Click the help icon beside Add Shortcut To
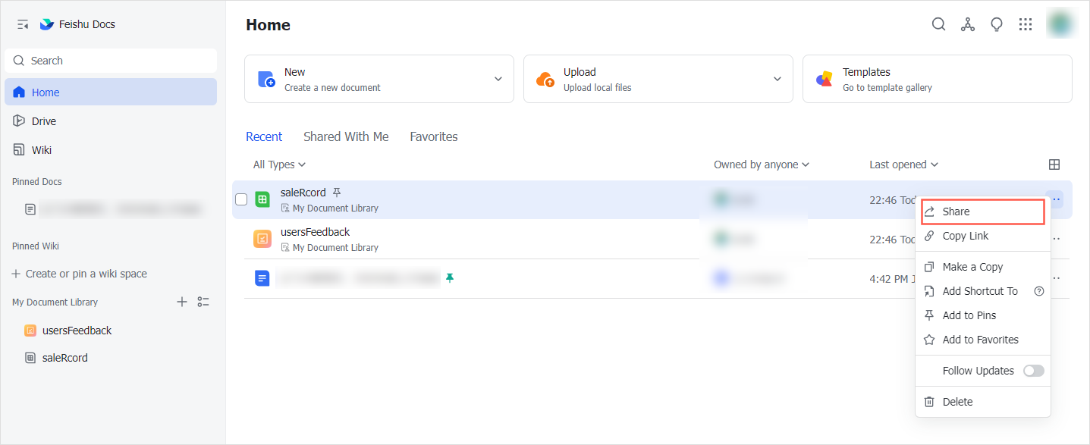The image size is (1090, 445). tap(1039, 291)
